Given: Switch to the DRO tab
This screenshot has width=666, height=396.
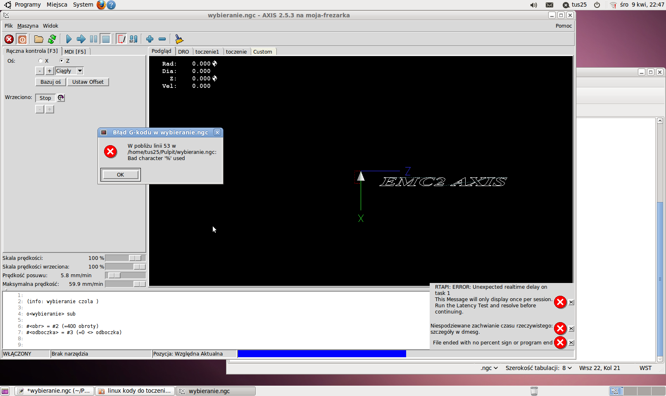Looking at the screenshot, I should (x=183, y=52).
